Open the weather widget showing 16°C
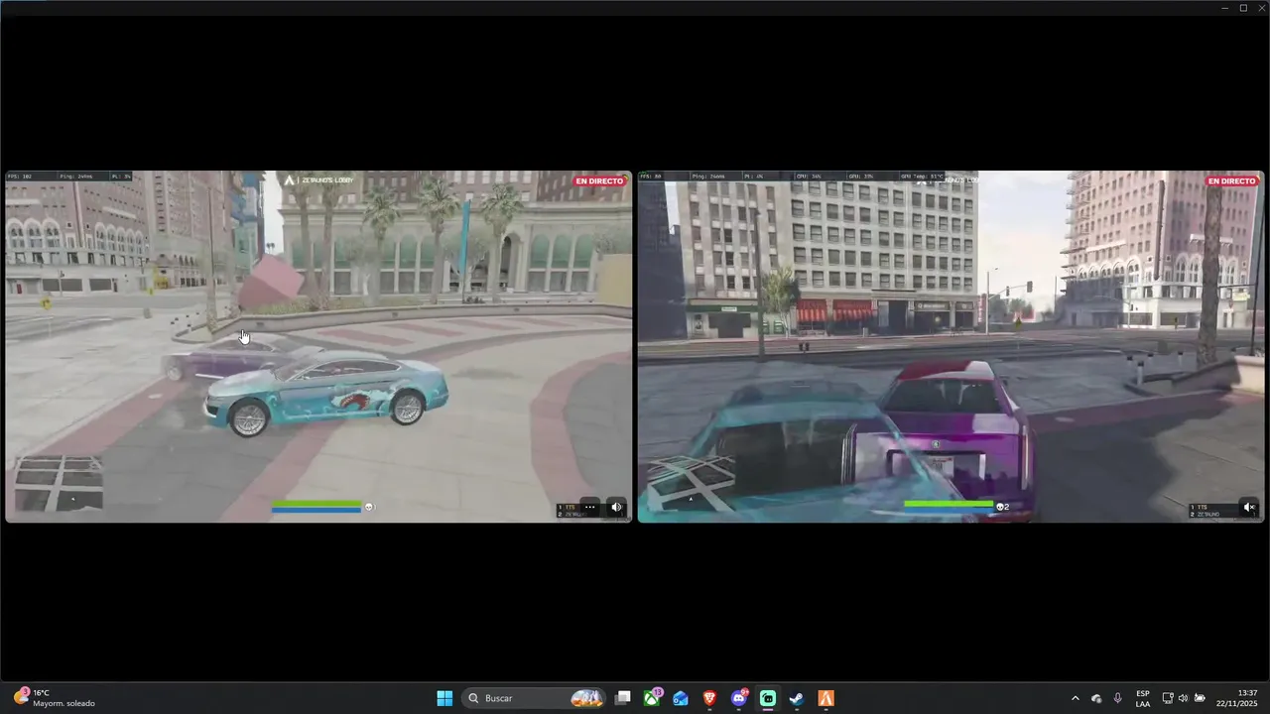 57,698
